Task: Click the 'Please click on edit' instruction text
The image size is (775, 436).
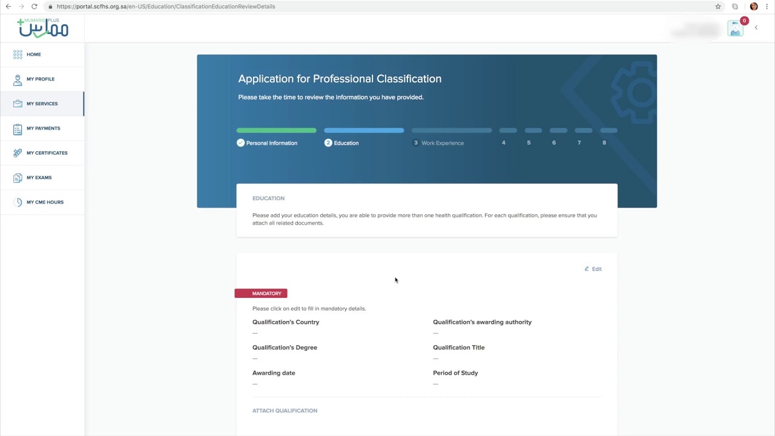Action: pyautogui.click(x=309, y=308)
